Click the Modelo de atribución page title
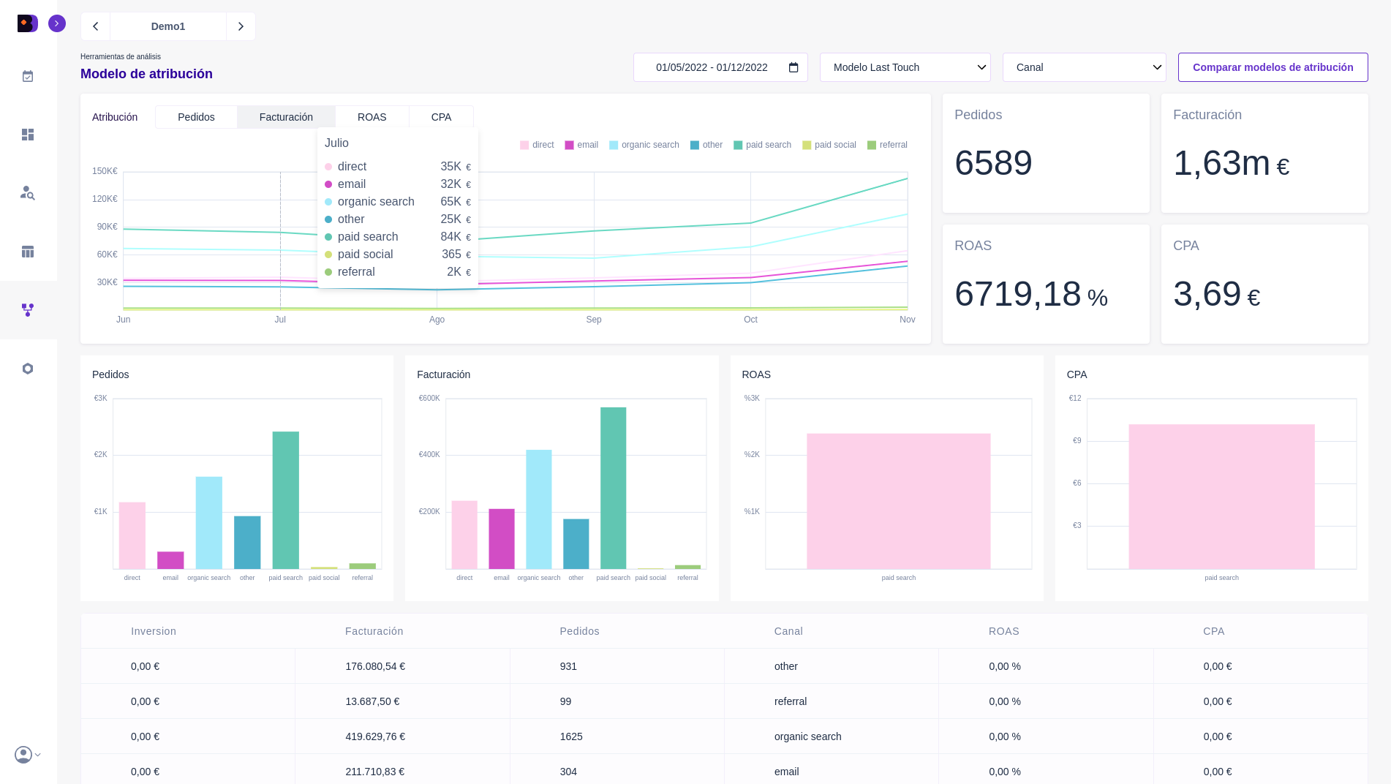1391x784 pixels. tap(146, 74)
